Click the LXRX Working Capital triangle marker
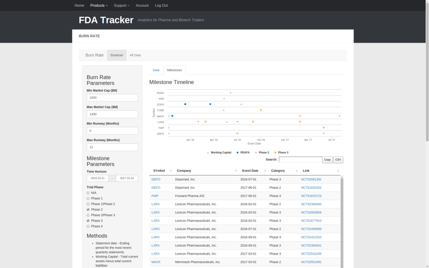Image resolution: width=429 pixels, height=268 pixels. tap(227, 122)
